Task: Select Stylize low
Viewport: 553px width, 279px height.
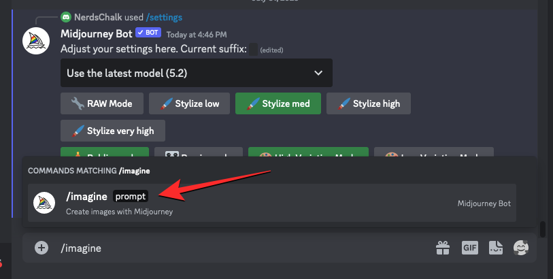Action: click(x=189, y=103)
